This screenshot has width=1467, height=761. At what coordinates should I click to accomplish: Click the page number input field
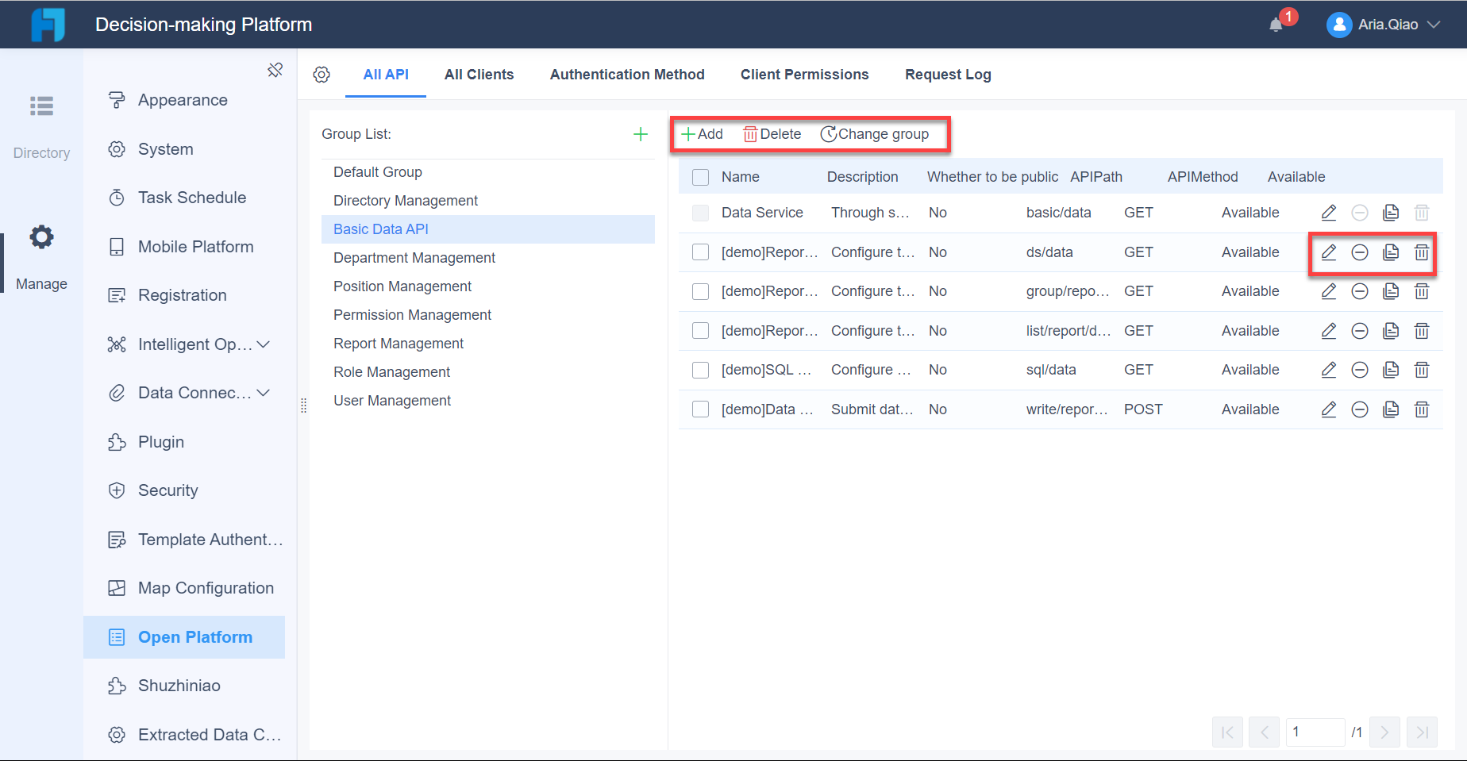coord(1315,732)
